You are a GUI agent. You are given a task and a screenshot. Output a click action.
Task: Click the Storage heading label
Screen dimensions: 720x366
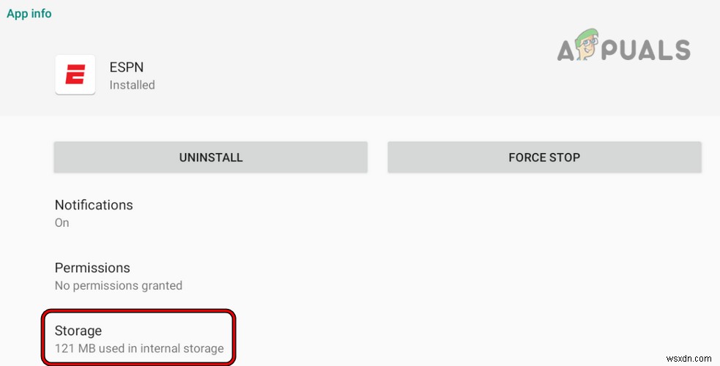pyautogui.click(x=78, y=331)
